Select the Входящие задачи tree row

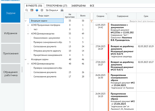click(57, 21)
